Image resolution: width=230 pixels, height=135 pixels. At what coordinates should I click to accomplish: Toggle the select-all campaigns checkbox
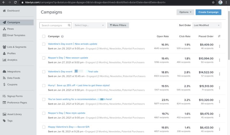(44, 36)
